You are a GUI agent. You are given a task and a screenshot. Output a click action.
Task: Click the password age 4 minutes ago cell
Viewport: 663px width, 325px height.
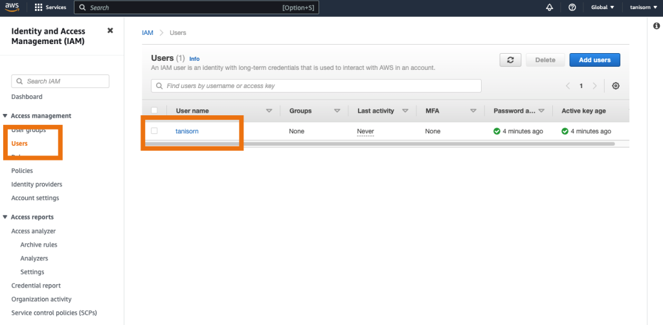[519, 131]
